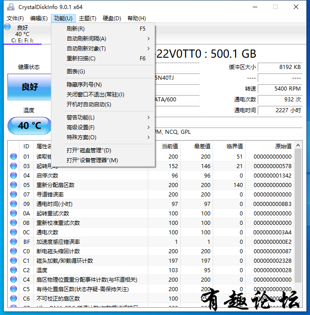Click status orb for C4 row
310x315 pixels.
14,279
